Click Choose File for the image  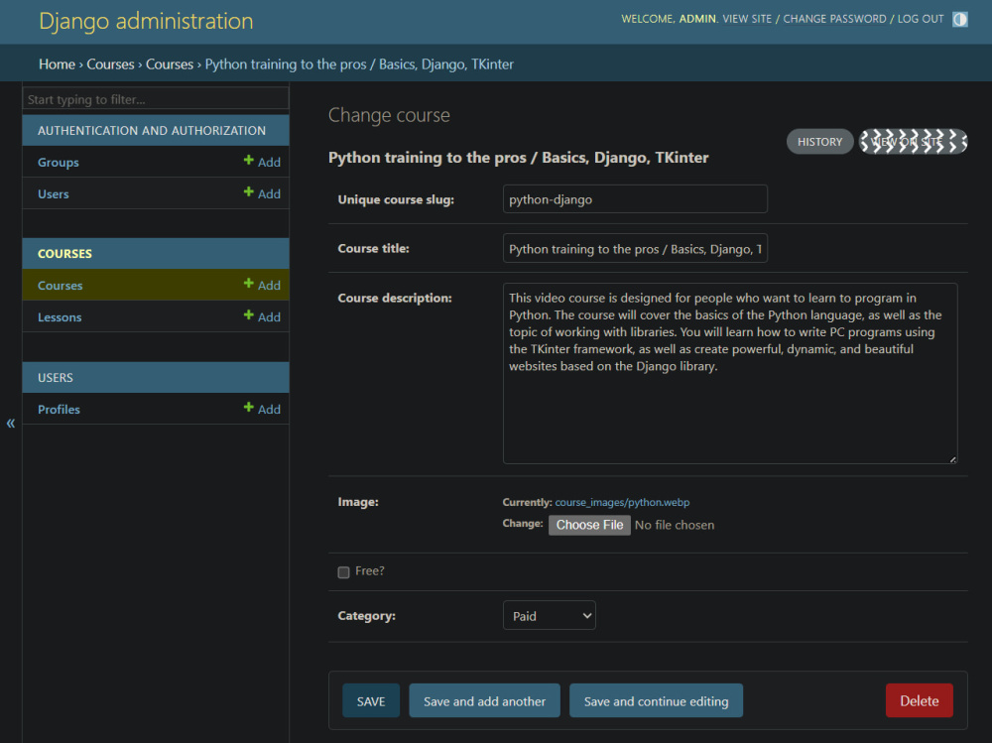[589, 525]
